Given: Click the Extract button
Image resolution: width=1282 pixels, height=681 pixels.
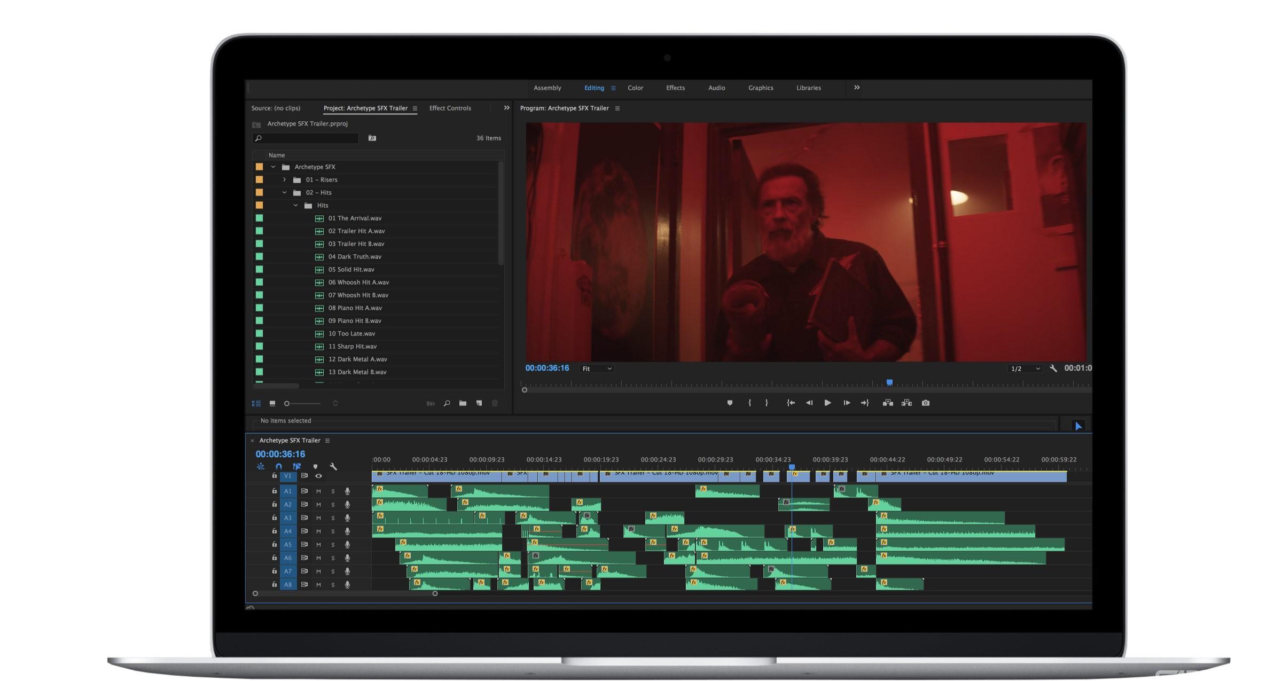Looking at the screenshot, I should coord(906,403).
